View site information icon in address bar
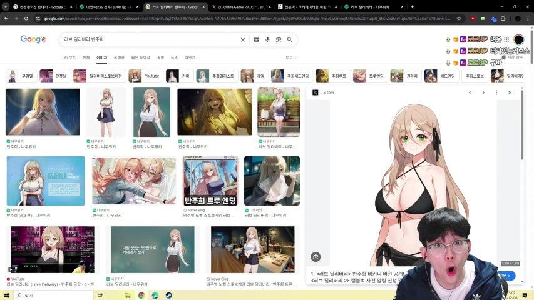The width and height of the screenshot is (534, 300). tap(38, 18)
